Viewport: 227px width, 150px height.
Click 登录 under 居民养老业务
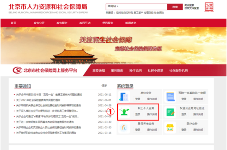click(x=138, y=130)
